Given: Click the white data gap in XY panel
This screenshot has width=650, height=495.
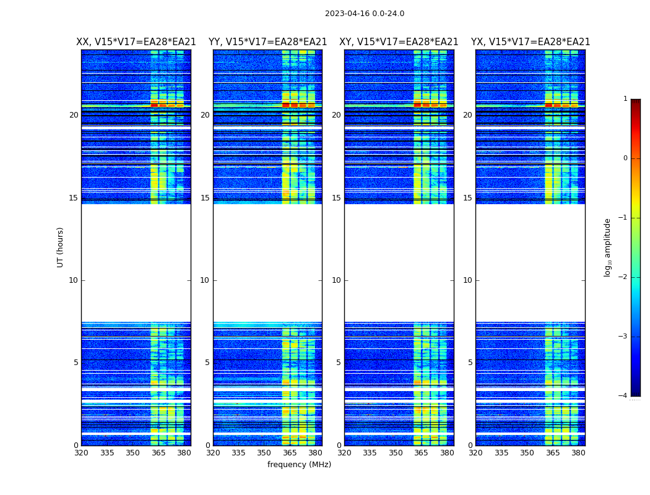Looking at the screenshot, I should 399,263.
